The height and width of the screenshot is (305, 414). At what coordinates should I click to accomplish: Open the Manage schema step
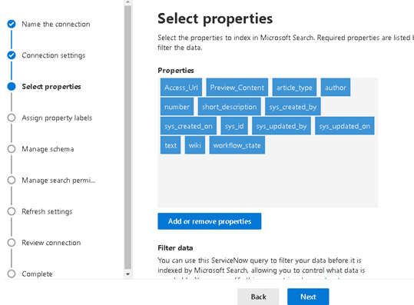pyautogui.click(x=48, y=149)
